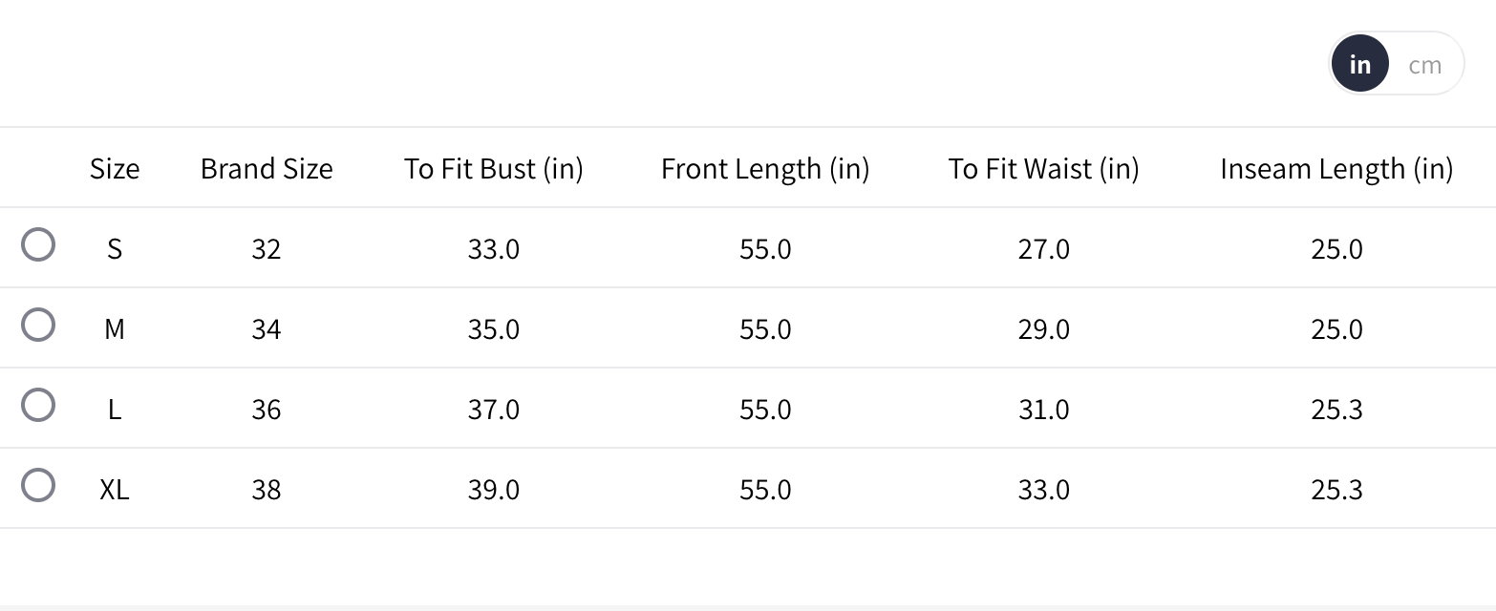Click brand size 36 in the L row
The image size is (1496, 611).
point(267,410)
